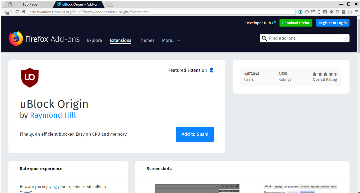
Task: Click the magnifier in the Find add-ons box
Action: coord(264,38)
